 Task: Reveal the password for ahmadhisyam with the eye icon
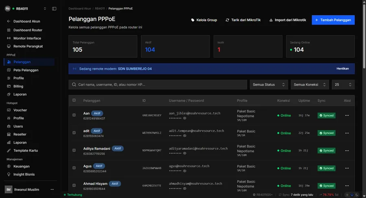point(185,188)
